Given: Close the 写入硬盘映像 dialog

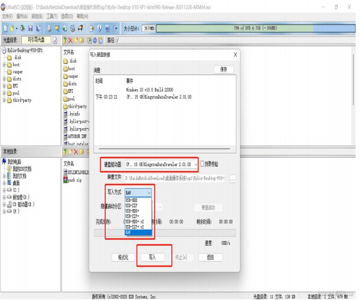Looking at the screenshot, I should click(235, 55).
